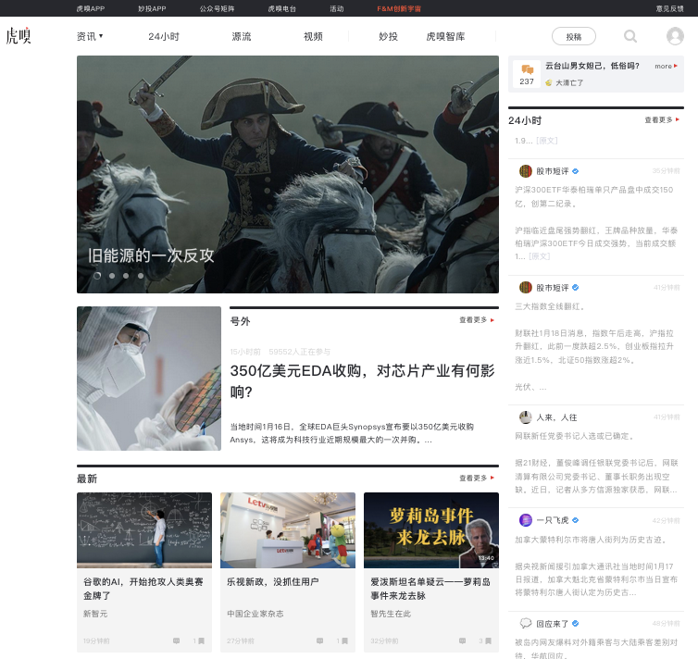Click the 回应来了 speech bubble avatar
Viewport: 698px width, 659px height.
[526, 624]
